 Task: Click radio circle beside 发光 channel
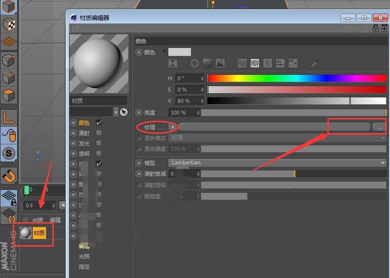click(73, 143)
